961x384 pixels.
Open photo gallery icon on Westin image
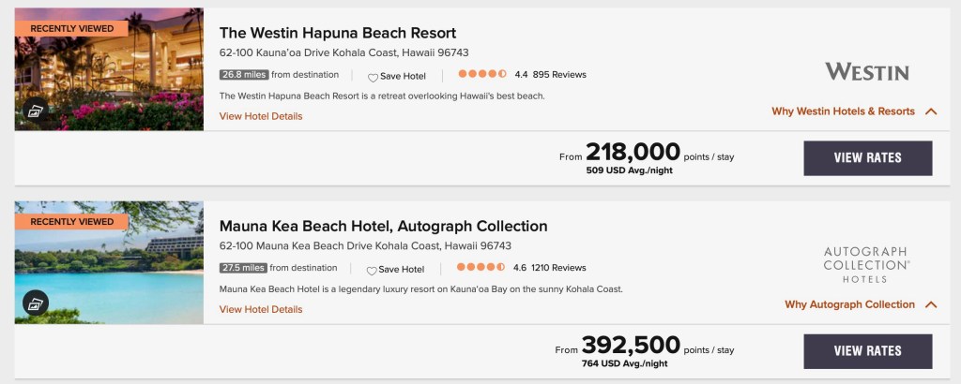pos(36,111)
